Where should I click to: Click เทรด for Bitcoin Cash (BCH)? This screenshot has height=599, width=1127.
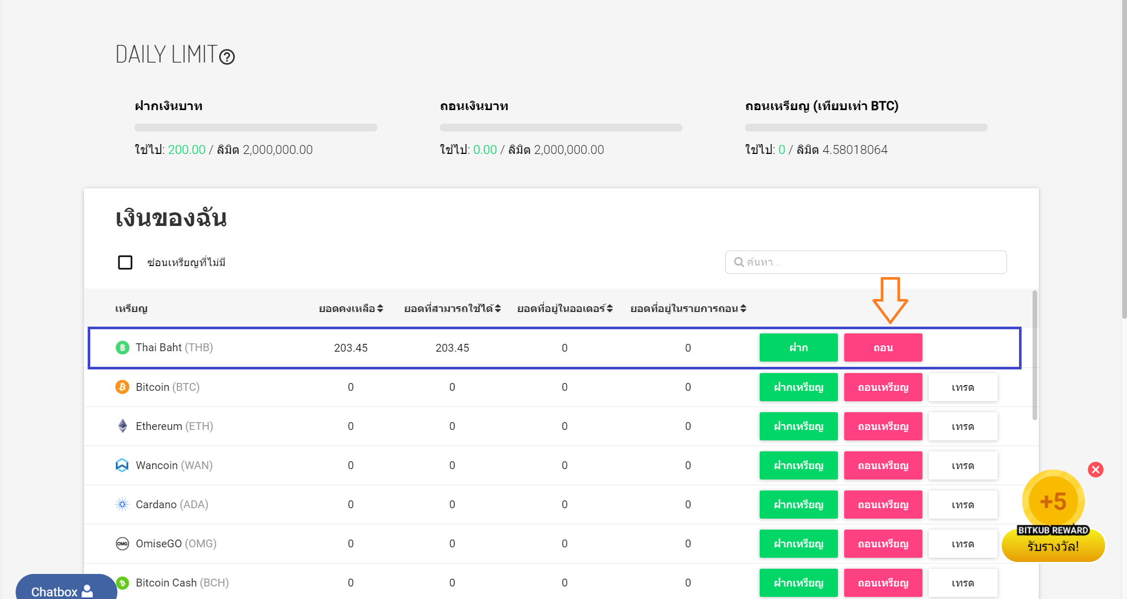pos(963,583)
